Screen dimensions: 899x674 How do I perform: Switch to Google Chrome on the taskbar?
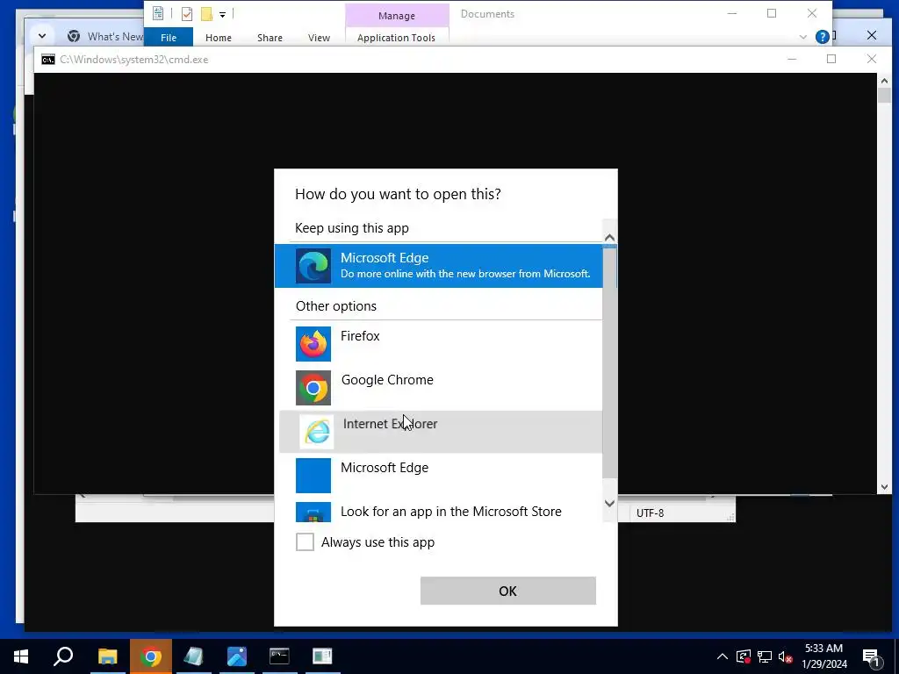tap(151, 656)
